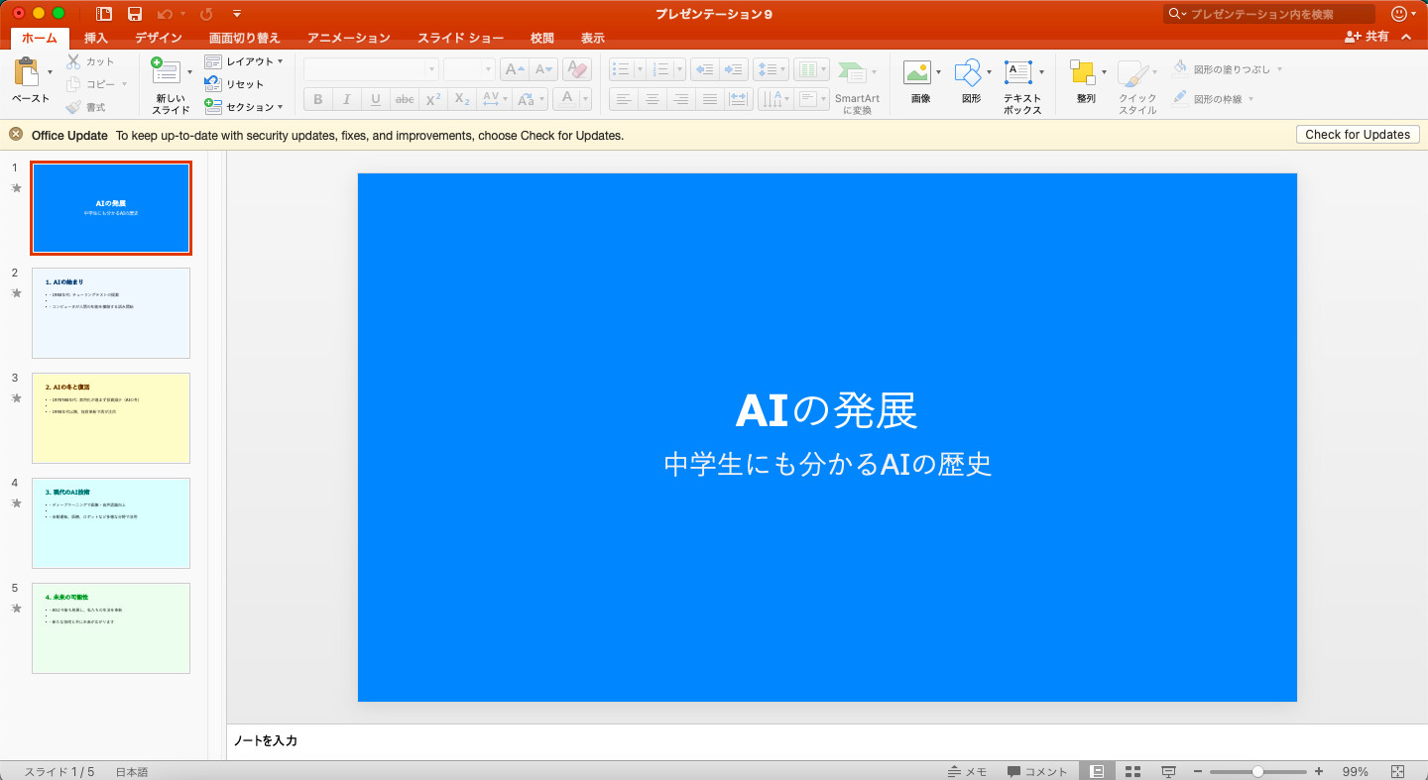Image resolution: width=1428 pixels, height=780 pixels.
Task: Add a new slide with 新しいスライド icon
Action: pyautogui.click(x=166, y=71)
